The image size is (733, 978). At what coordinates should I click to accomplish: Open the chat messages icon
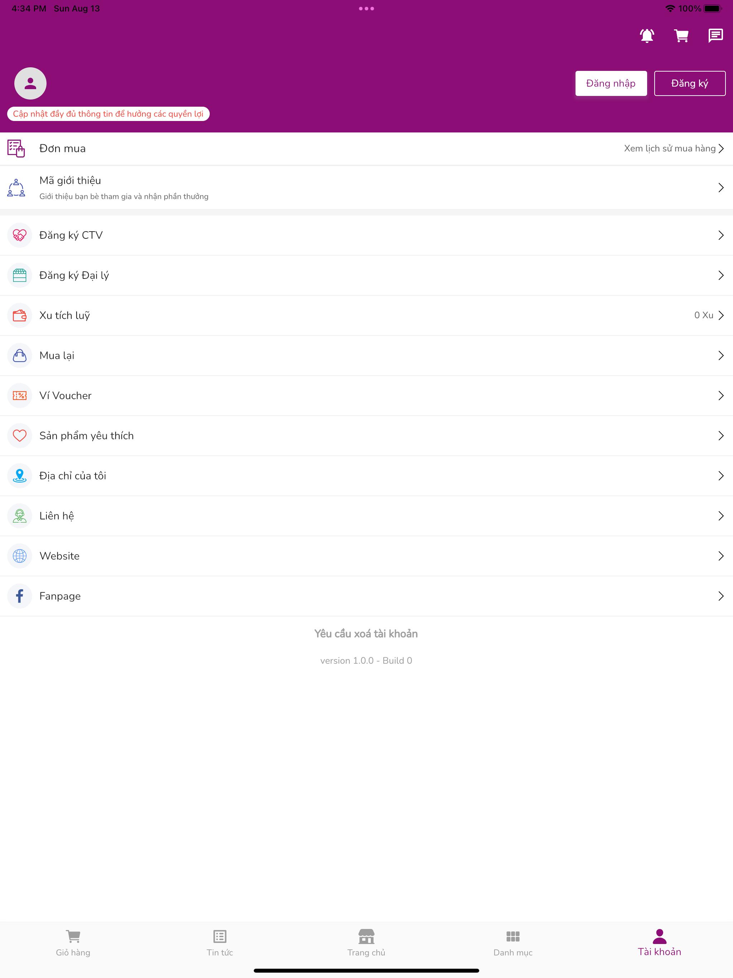click(x=715, y=35)
